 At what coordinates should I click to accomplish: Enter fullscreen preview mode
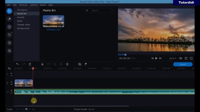coord(186,58)
